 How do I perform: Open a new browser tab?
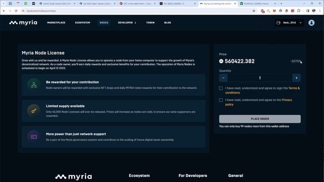point(281,4)
